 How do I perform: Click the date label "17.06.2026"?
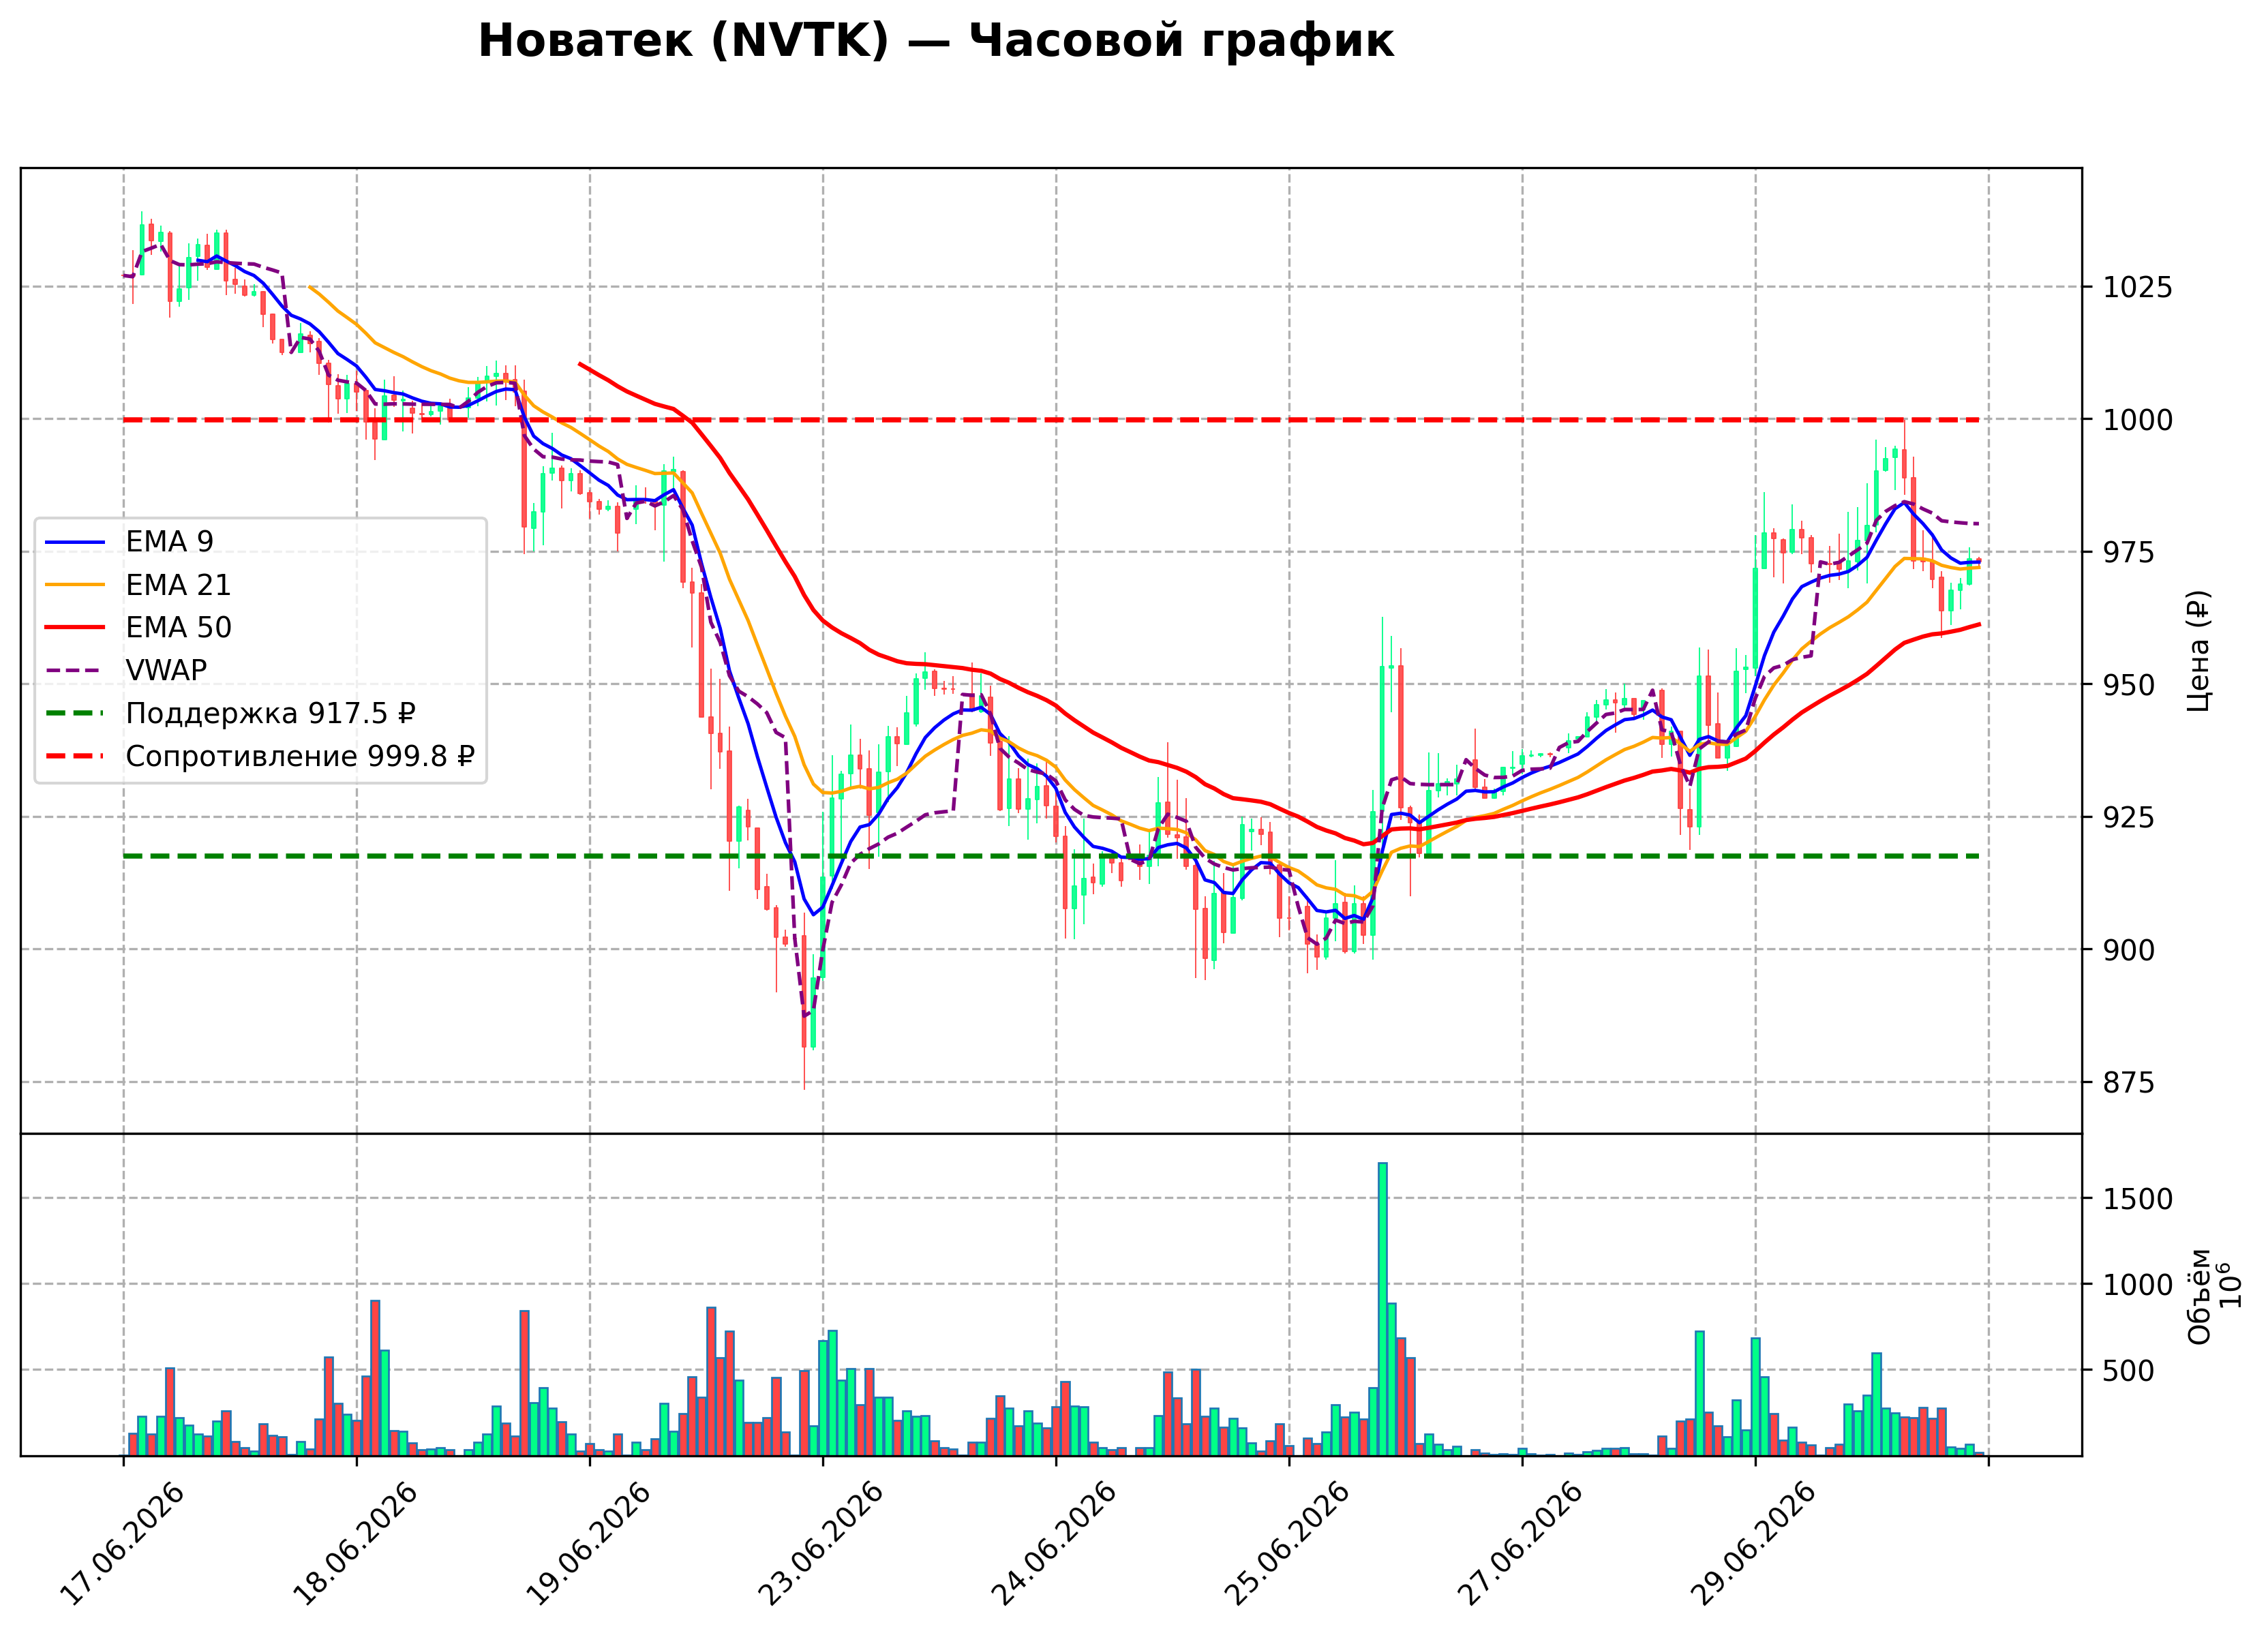(122, 1545)
